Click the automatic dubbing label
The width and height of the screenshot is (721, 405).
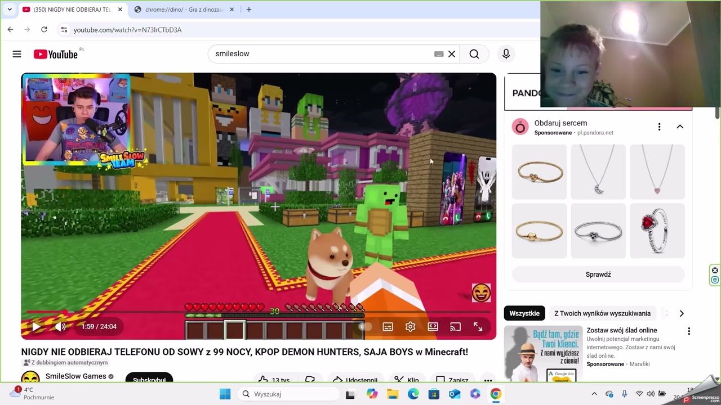click(x=65, y=363)
